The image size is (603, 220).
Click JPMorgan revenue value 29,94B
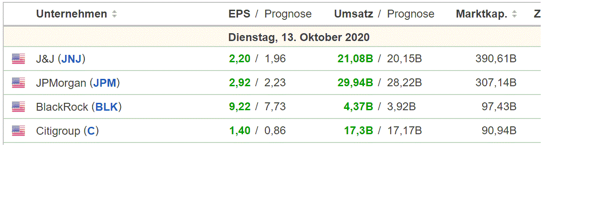point(355,83)
